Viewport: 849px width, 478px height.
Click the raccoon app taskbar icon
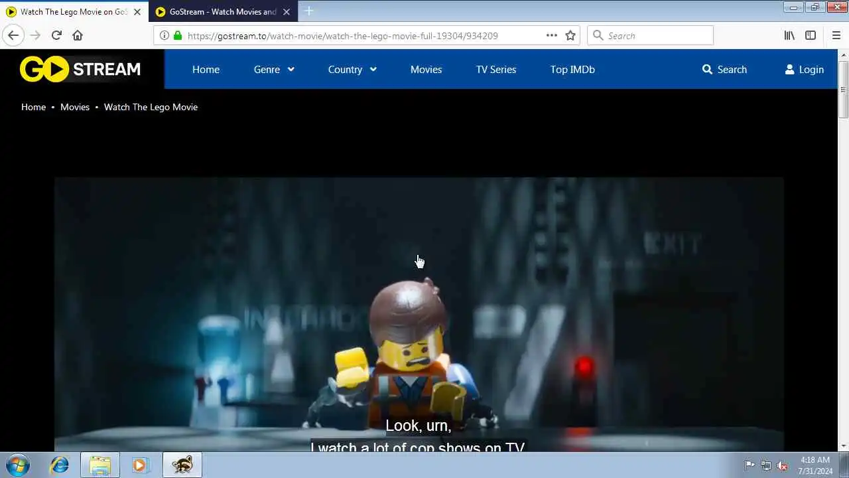[x=182, y=465]
